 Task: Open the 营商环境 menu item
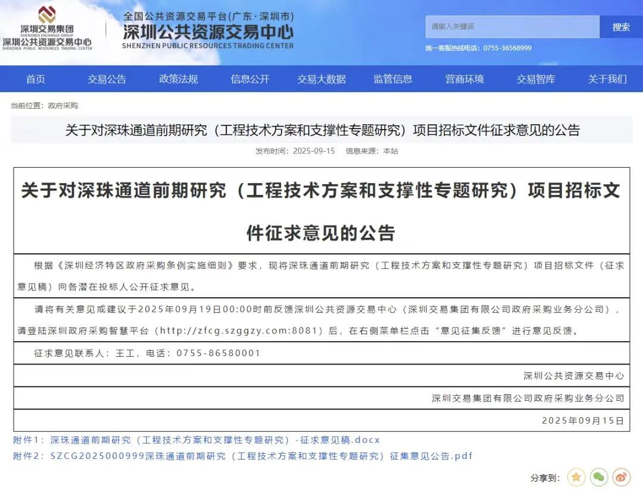(x=464, y=79)
